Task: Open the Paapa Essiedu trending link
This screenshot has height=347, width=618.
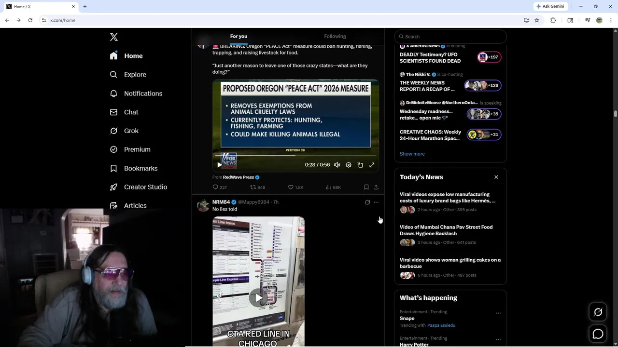Action: 441,325
